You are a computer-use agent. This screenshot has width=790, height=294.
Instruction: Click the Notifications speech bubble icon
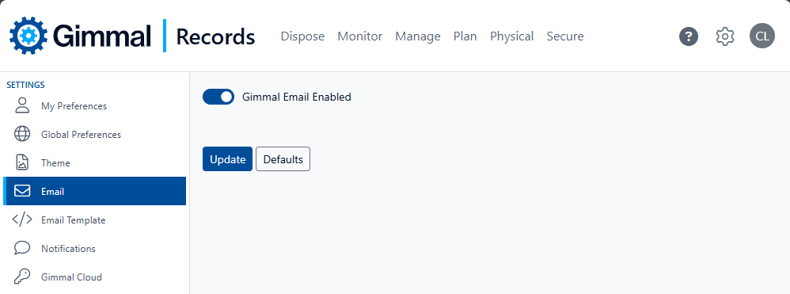(x=22, y=248)
